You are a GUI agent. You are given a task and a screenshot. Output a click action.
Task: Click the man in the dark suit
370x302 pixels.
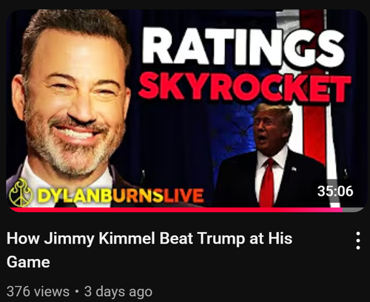coord(272,157)
